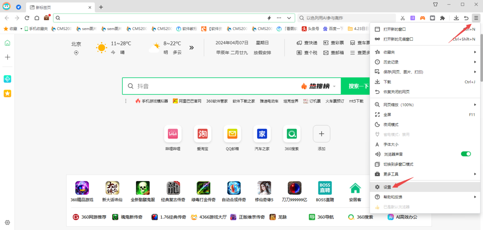Select 恢复关闭的网页 menu item
This screenshot has height=230, width=483.
(x=425, y=92)
